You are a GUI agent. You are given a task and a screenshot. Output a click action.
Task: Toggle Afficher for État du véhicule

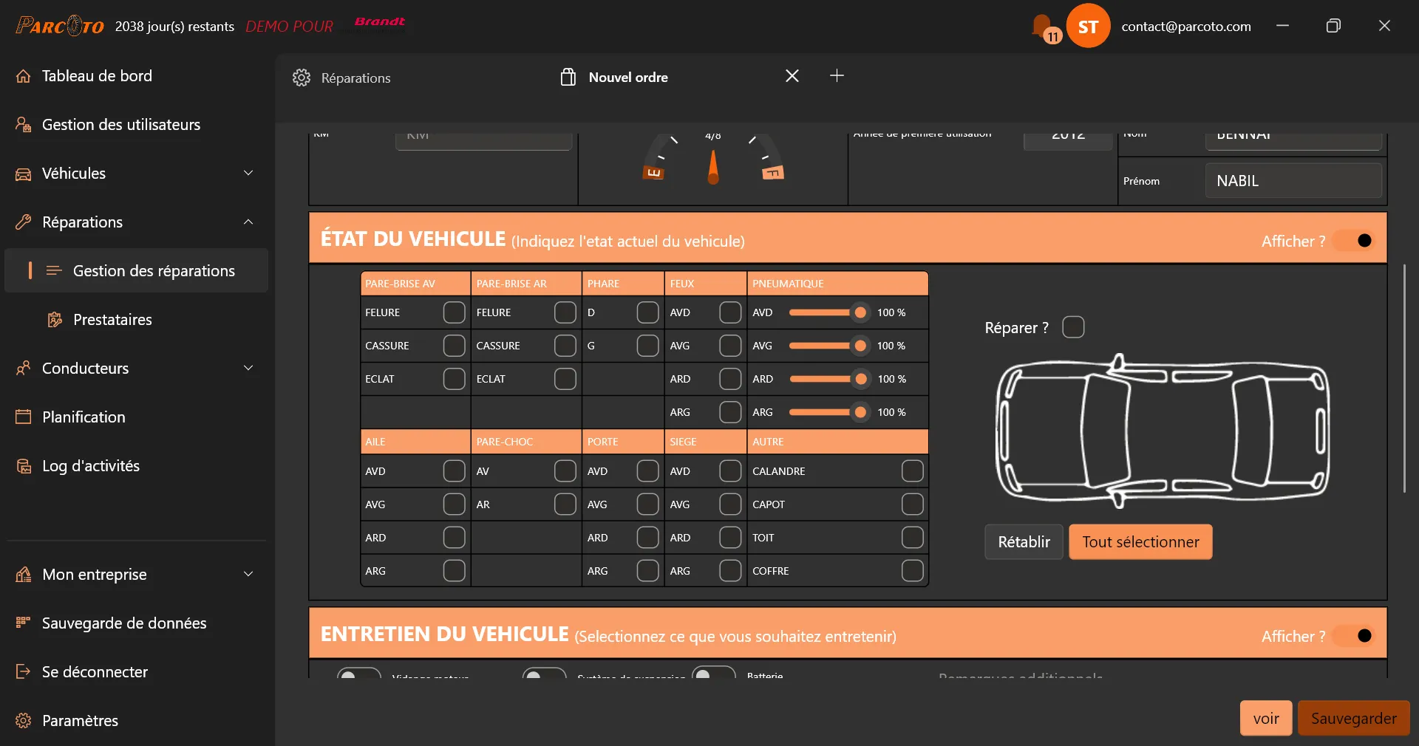coord(1354,241)
